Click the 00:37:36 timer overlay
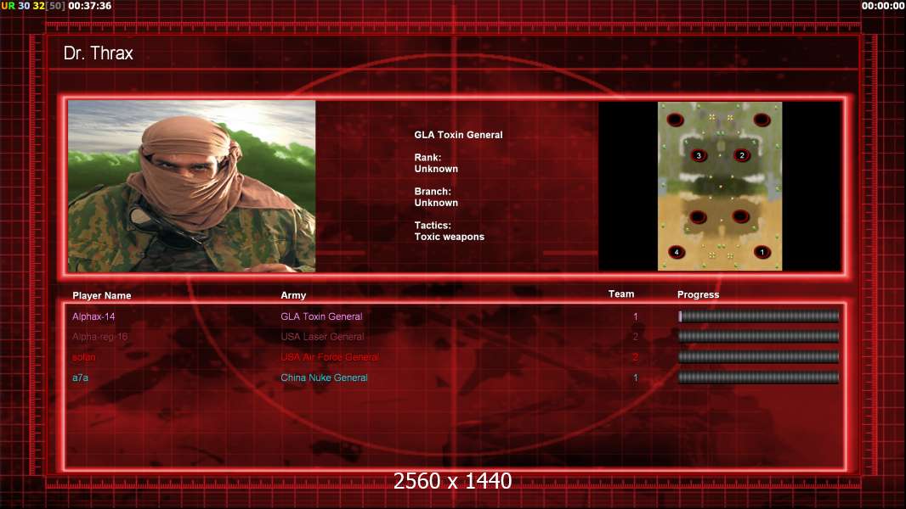Viewport: 906px width, 509px height. 89,6
